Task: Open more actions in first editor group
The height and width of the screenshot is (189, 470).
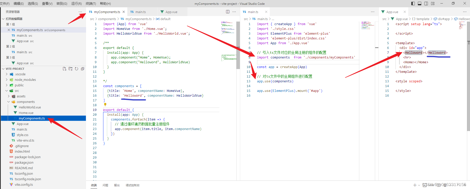Action: 234,12
